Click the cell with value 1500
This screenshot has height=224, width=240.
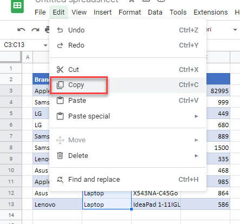coord(218,147)
